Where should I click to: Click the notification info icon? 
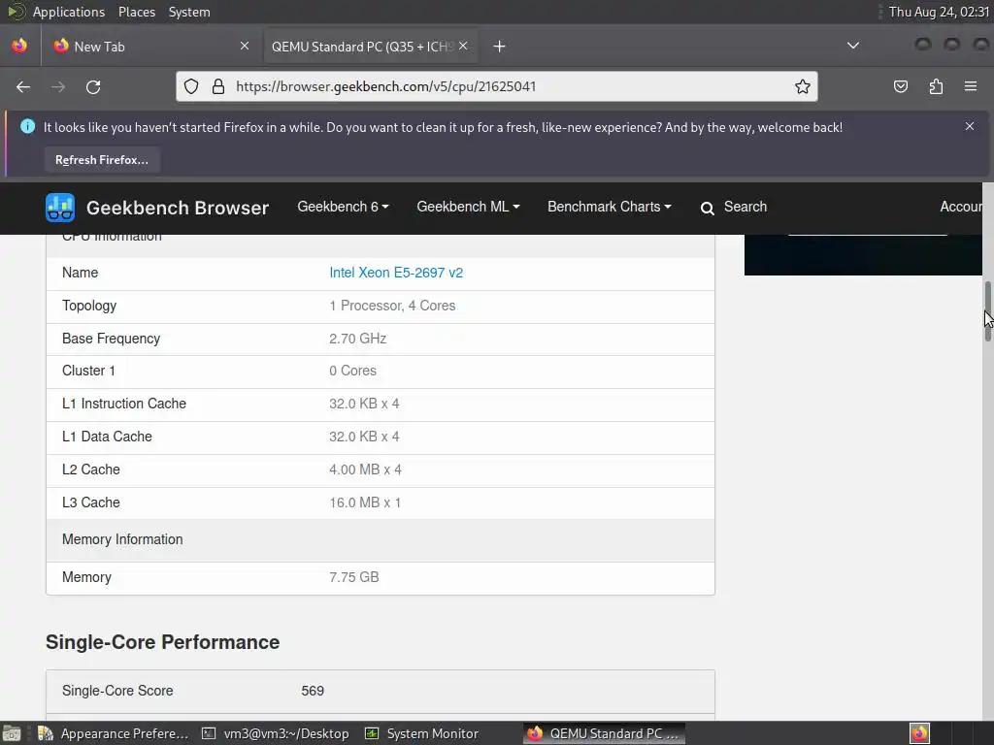click(x=27, y=126)
